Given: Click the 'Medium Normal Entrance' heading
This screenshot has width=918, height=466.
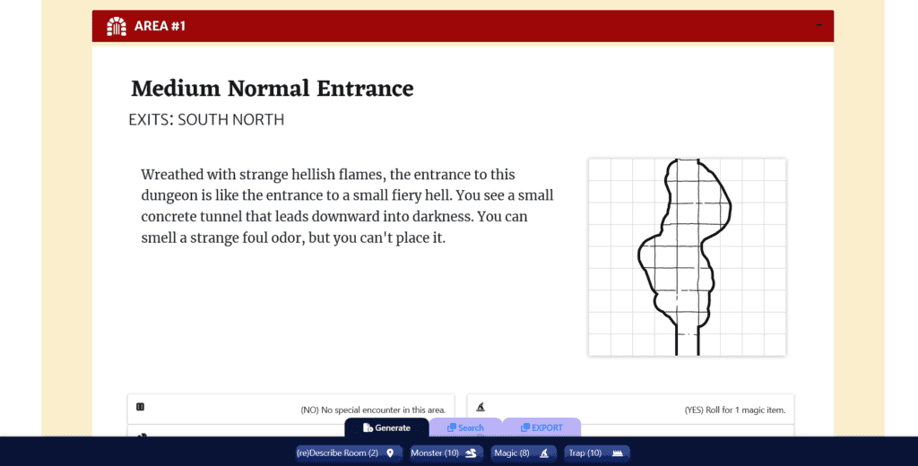Looking at the screenshot, I should coord(273,89).
